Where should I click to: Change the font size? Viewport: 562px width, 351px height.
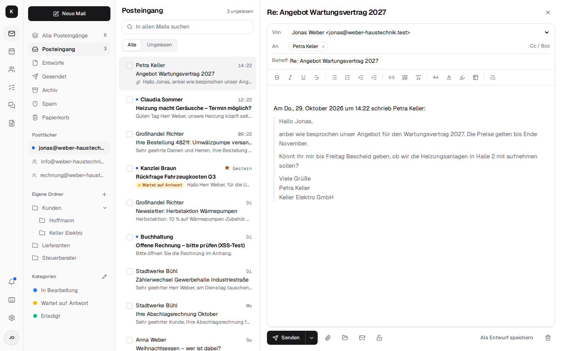coord(436,77)
